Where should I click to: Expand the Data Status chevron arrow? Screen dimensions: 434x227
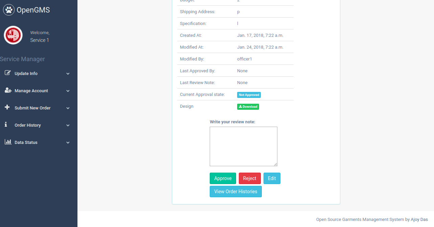click(68, 143)
